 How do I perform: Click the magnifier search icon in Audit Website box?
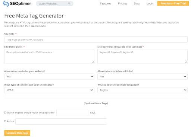[x=69, y=4]
